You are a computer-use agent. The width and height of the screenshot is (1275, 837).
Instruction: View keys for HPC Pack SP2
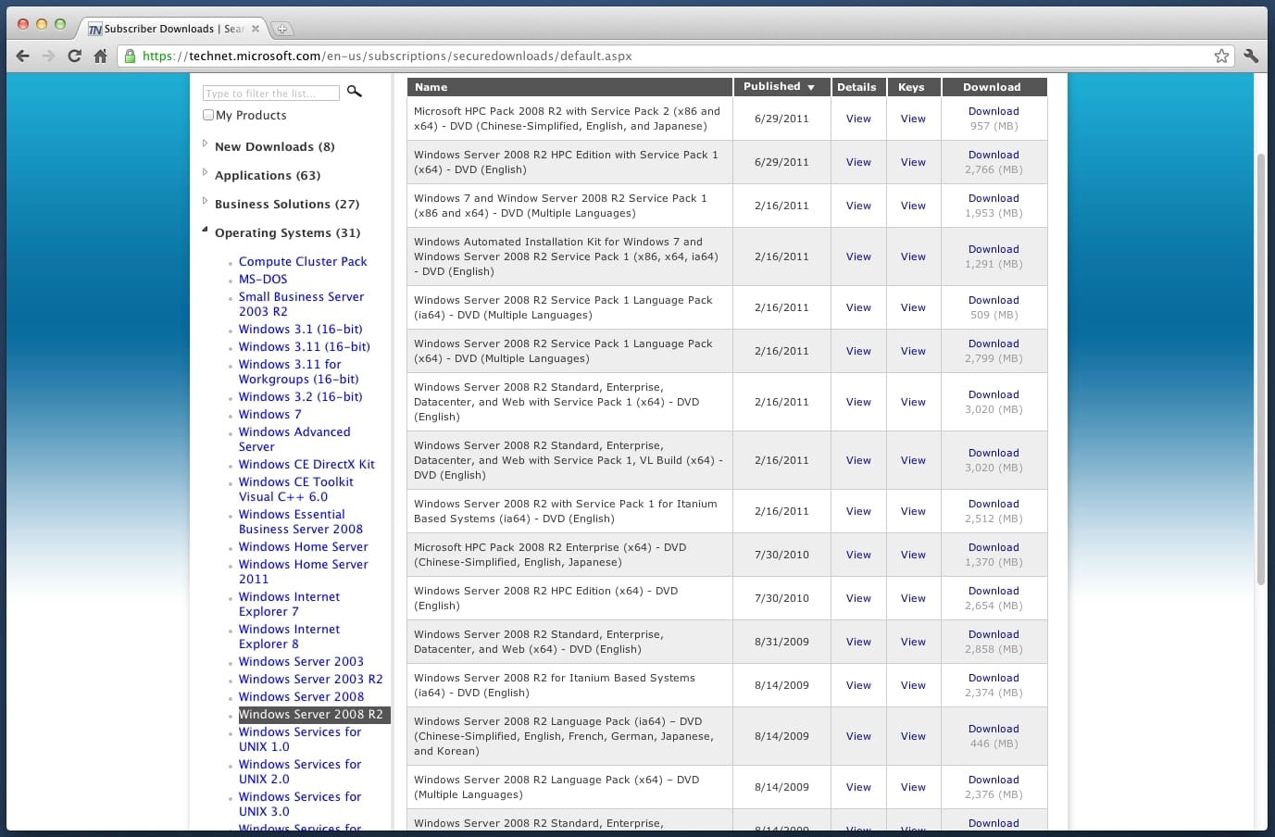913,119
